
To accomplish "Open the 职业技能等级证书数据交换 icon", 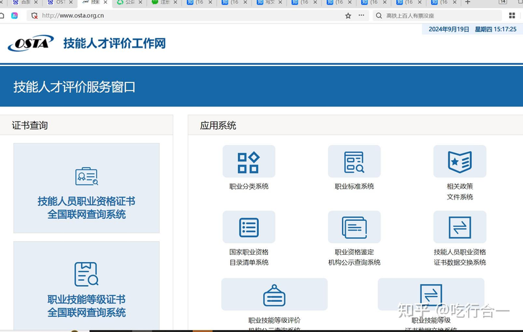I will 431,295.
